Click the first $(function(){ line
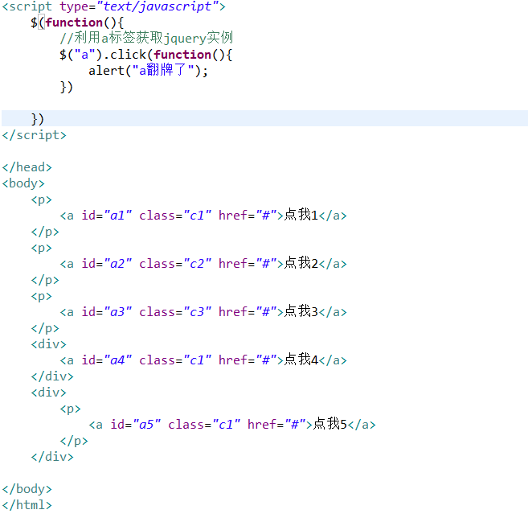528x518 pixels. click(77, 23)
